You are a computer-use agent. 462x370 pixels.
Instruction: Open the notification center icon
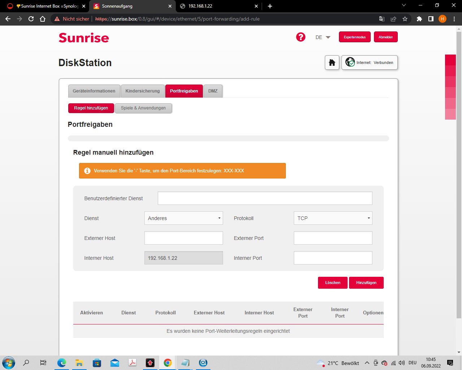coord(450,363)
